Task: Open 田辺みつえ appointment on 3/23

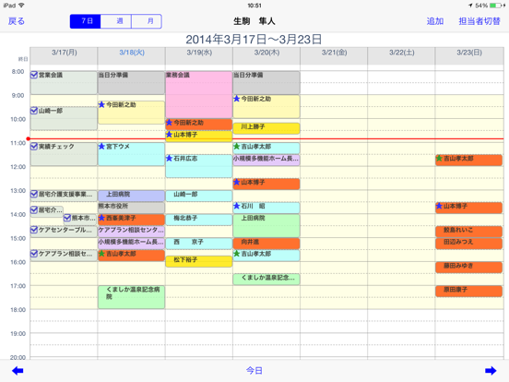Action: 469,244
